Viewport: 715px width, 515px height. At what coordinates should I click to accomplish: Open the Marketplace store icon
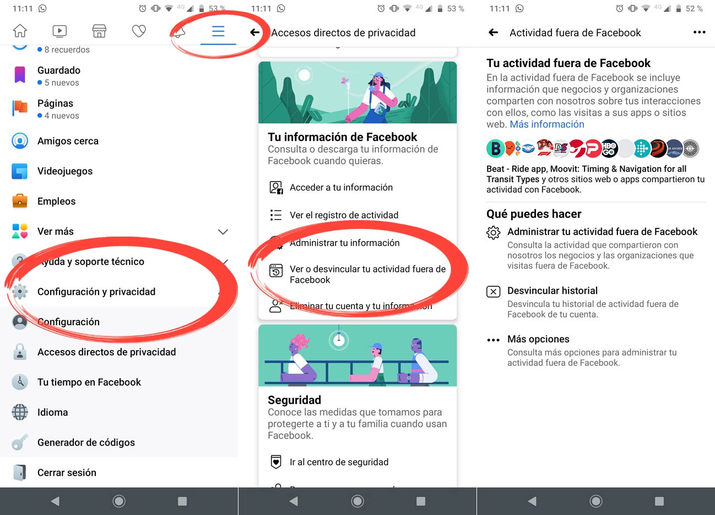[99, 31]
